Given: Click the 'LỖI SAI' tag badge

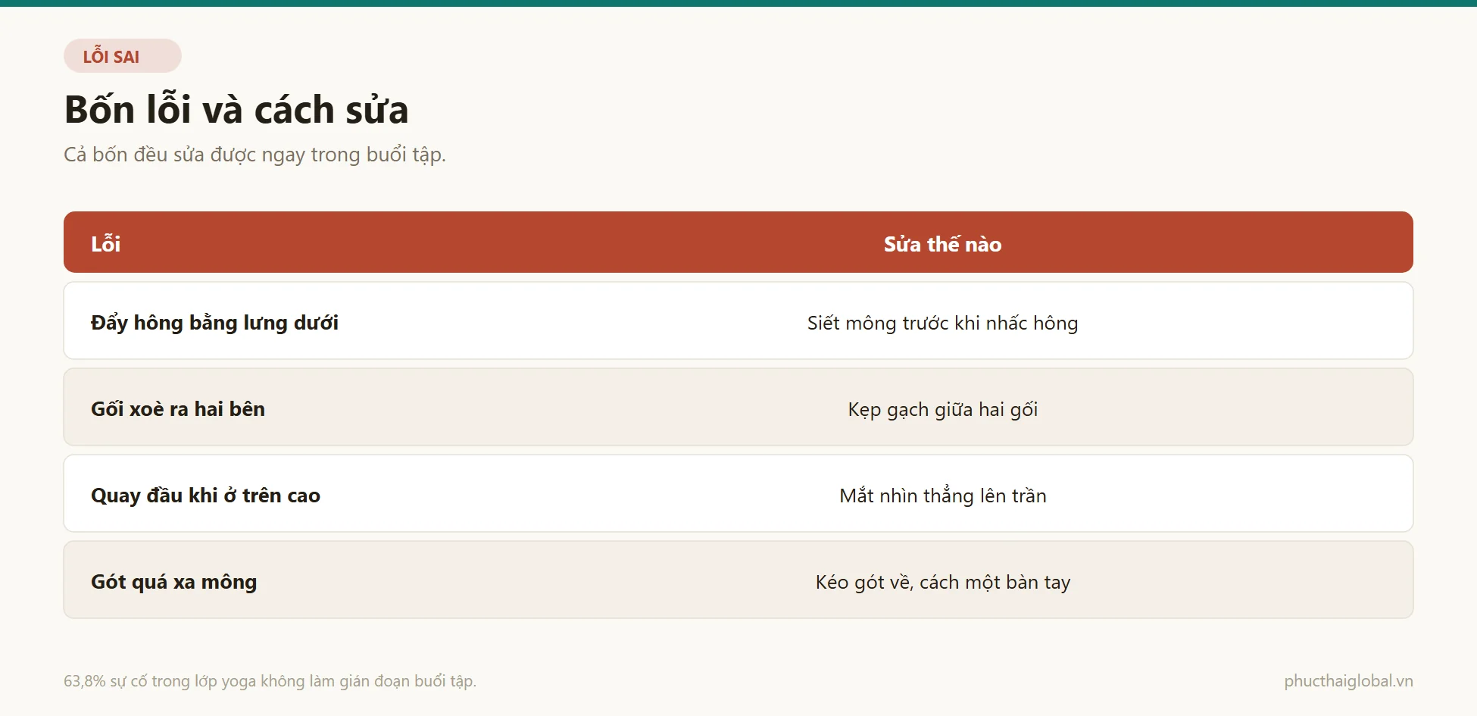Looking at the screenshot, I should tap(123, 56).
